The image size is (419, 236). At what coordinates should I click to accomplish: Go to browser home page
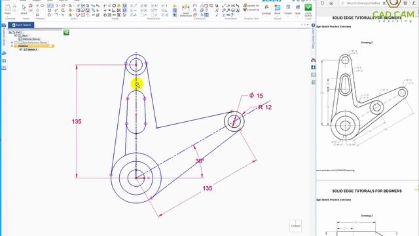[x=331, y=3]
